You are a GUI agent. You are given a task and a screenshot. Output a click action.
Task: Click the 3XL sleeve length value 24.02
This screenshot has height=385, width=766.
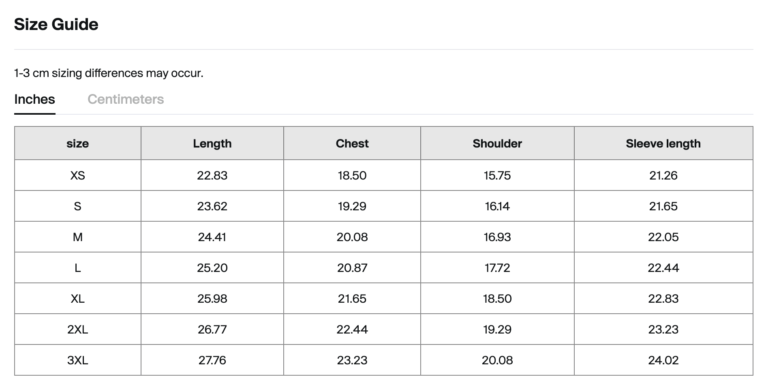coord(663,360)
